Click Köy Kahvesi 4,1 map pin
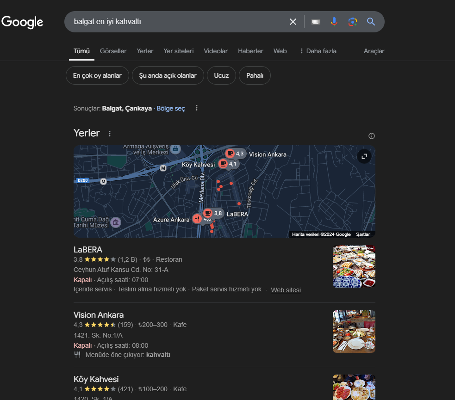Image resolution: width=455 pixels, height=400 pixels. click(x=228, y=164)
